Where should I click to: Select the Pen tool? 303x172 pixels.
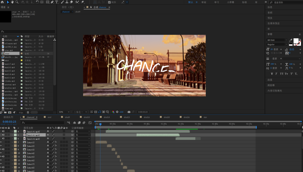tap(52, 2)
